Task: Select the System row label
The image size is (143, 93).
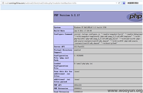Action: [57, 27]
